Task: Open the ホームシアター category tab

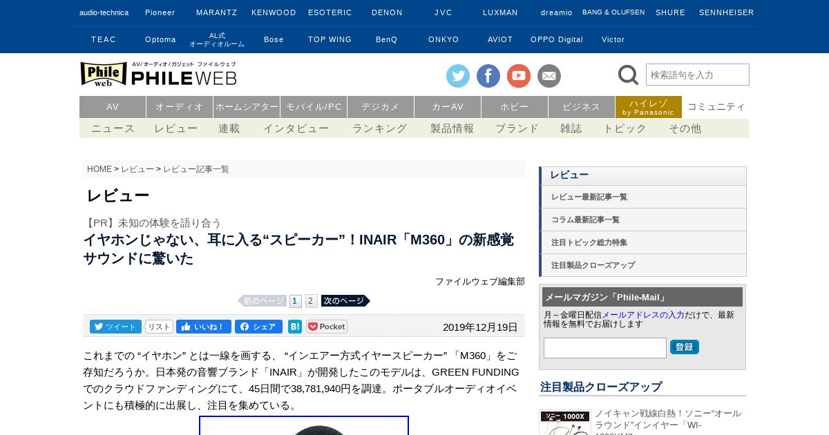Action: point(247,107)
